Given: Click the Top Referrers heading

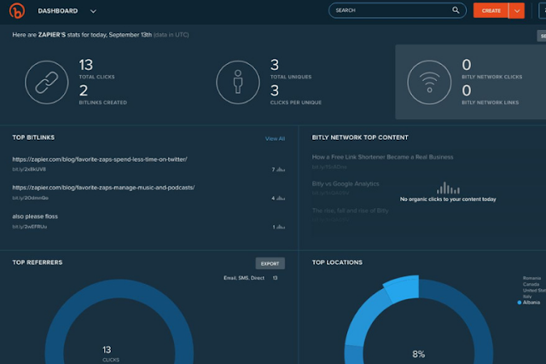Looking at the screenshot, I should coord(38,263).
